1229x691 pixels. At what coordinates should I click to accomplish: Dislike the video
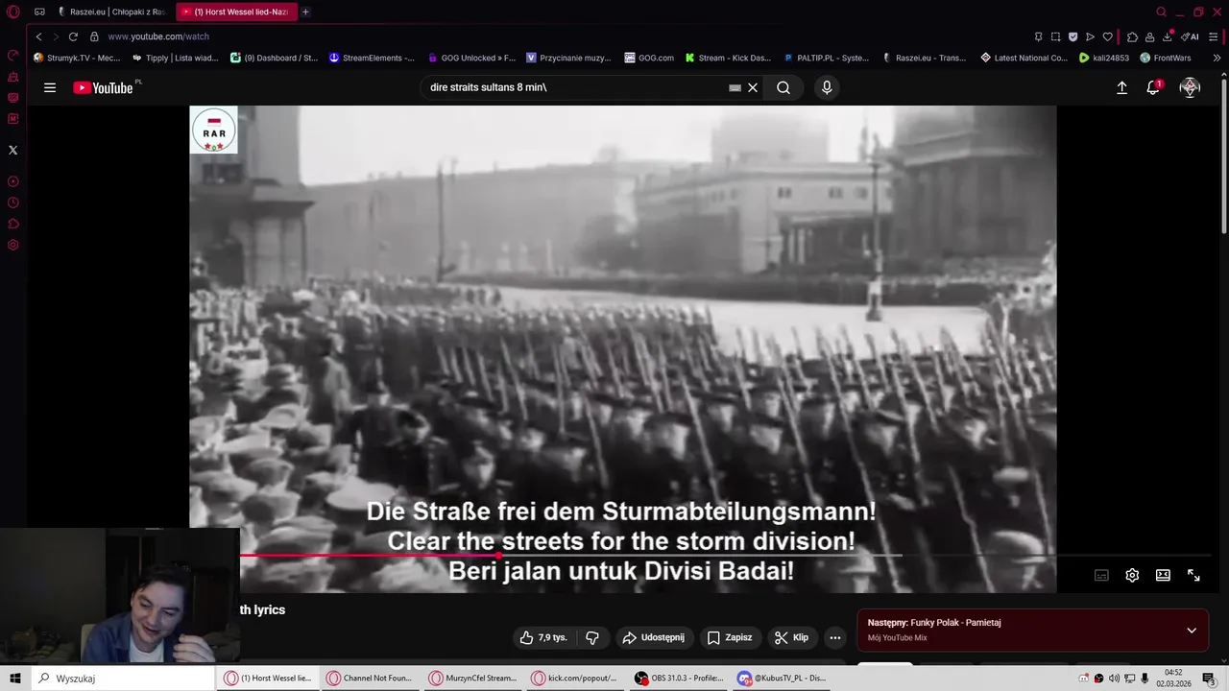[x=592, y=637]
